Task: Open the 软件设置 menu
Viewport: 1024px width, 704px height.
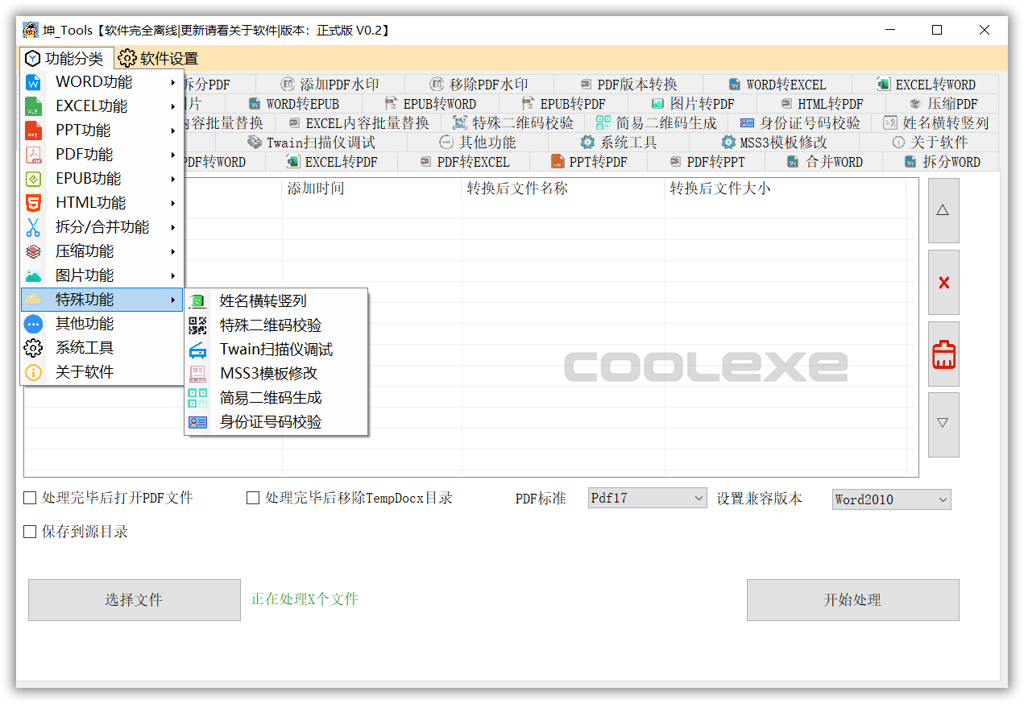Action: (159, 58)
